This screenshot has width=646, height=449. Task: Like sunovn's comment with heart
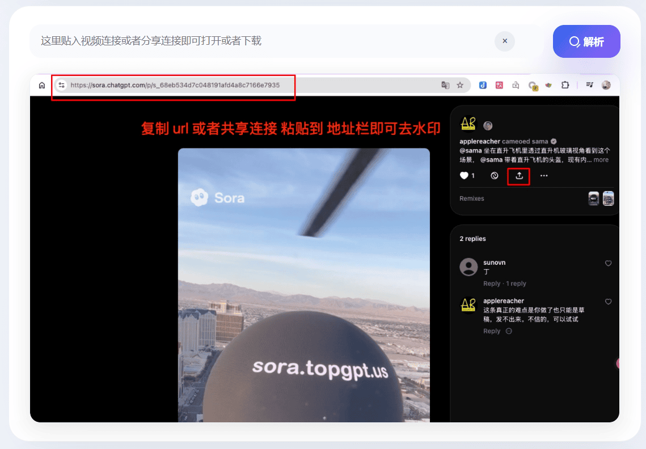608,263
